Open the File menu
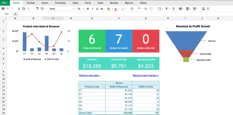This screenshot has width=233, height=115. 5,3
